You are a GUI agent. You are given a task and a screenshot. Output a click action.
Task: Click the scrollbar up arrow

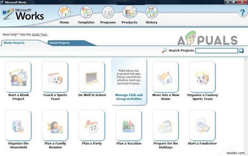tap(246, 60)
